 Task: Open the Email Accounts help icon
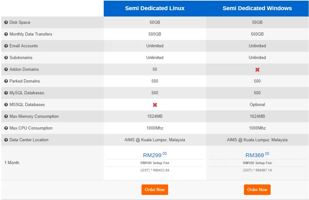6,46
